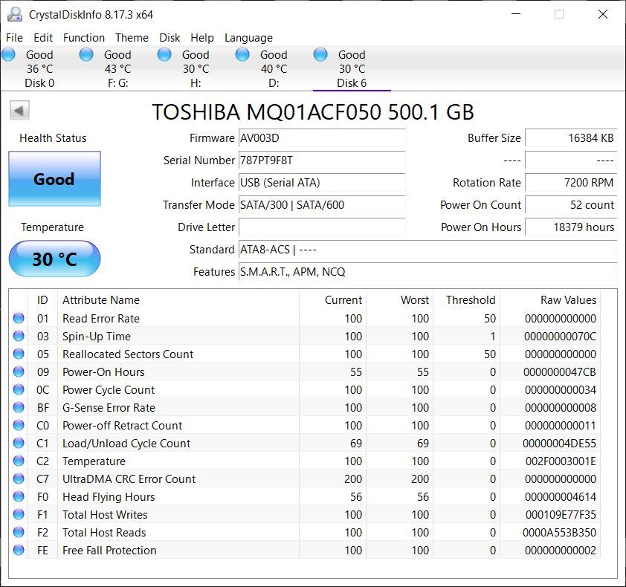Click the blue orb beside Load/Unload Cycle Count
The image size is (626, 587).
pos(19,443)
